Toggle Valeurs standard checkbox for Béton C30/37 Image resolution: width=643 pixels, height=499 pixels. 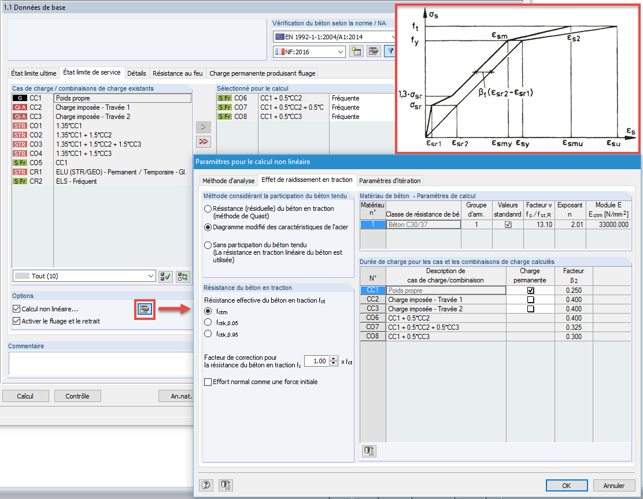[508, 225]
